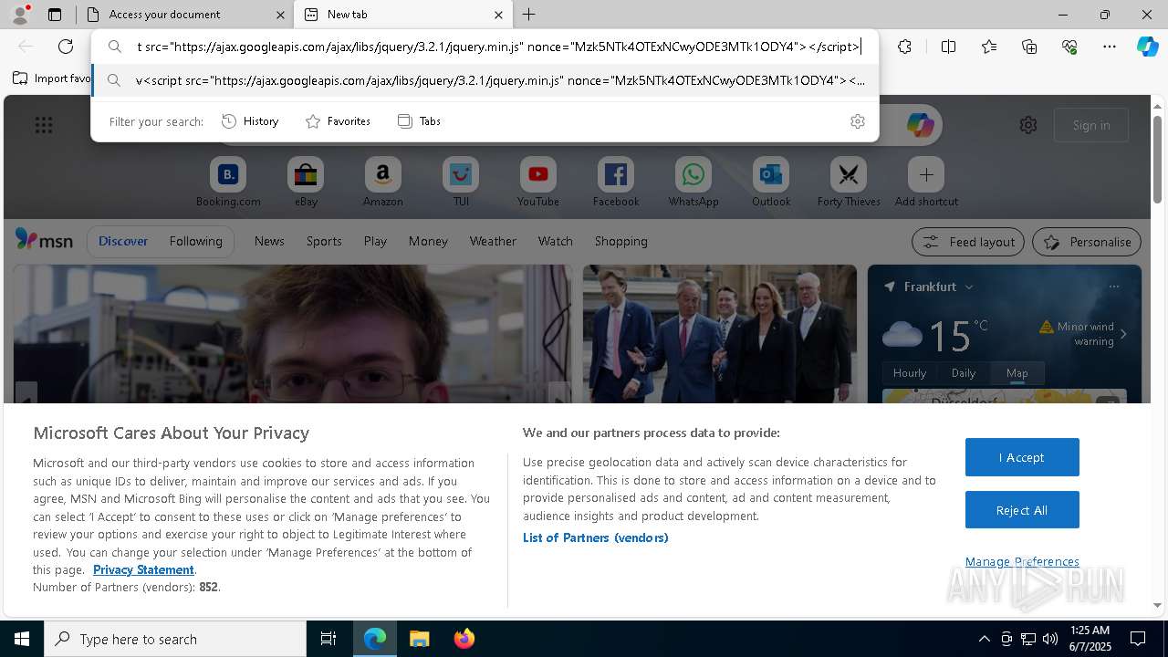Viewport: 1168px width, 657px height.
Task: Open the Copilot sidebar icon
Action: click(x=1147, y=47)
